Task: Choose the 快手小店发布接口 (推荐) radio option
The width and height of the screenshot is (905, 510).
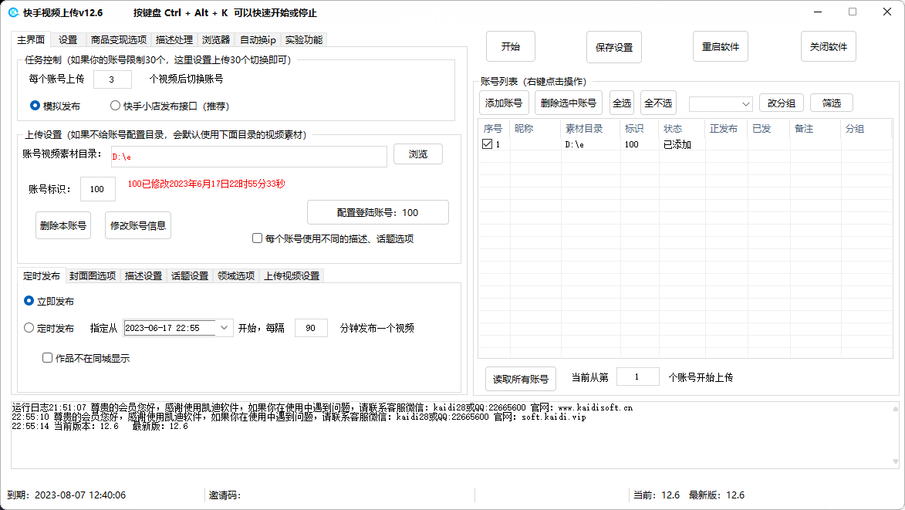Action: tap(170, 106)
